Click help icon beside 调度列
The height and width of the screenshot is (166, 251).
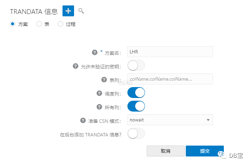click(x=100, y=93)
